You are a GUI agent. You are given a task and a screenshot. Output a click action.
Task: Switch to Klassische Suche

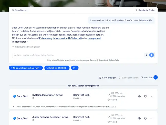point(145,10)
